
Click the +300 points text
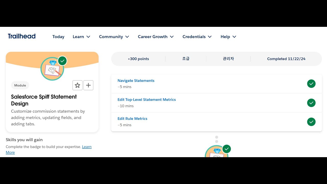[x=138, y=59]
